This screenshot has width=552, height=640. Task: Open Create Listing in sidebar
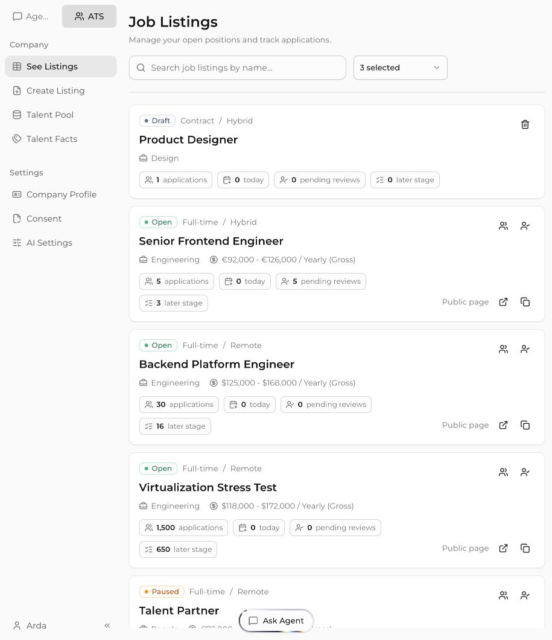(61, 91)
